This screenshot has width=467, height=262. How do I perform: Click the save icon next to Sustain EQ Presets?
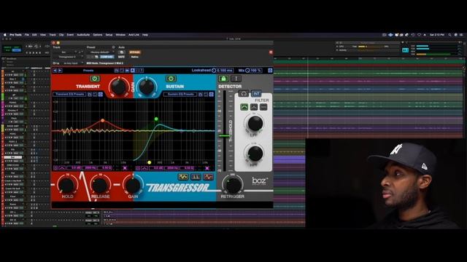coord(201,95)
